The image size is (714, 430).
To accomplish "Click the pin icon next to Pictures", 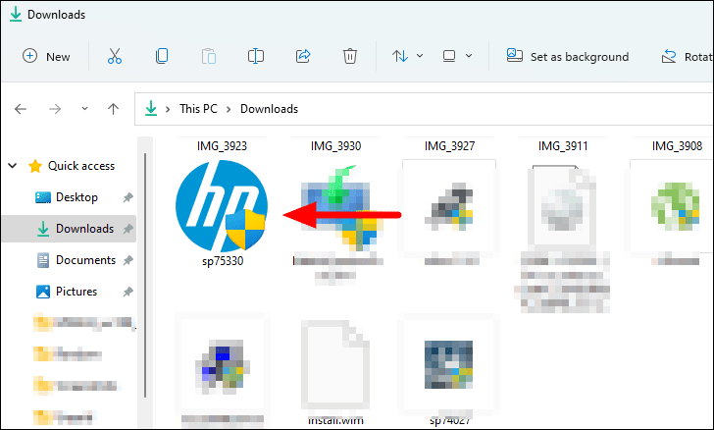I will click(127, 292).
